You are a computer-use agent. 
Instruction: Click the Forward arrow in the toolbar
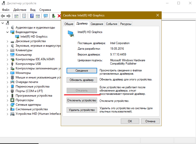pos(9,16)
